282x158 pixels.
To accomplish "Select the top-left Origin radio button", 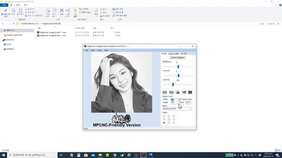I will pyautogui.click(x=164, y=116).
